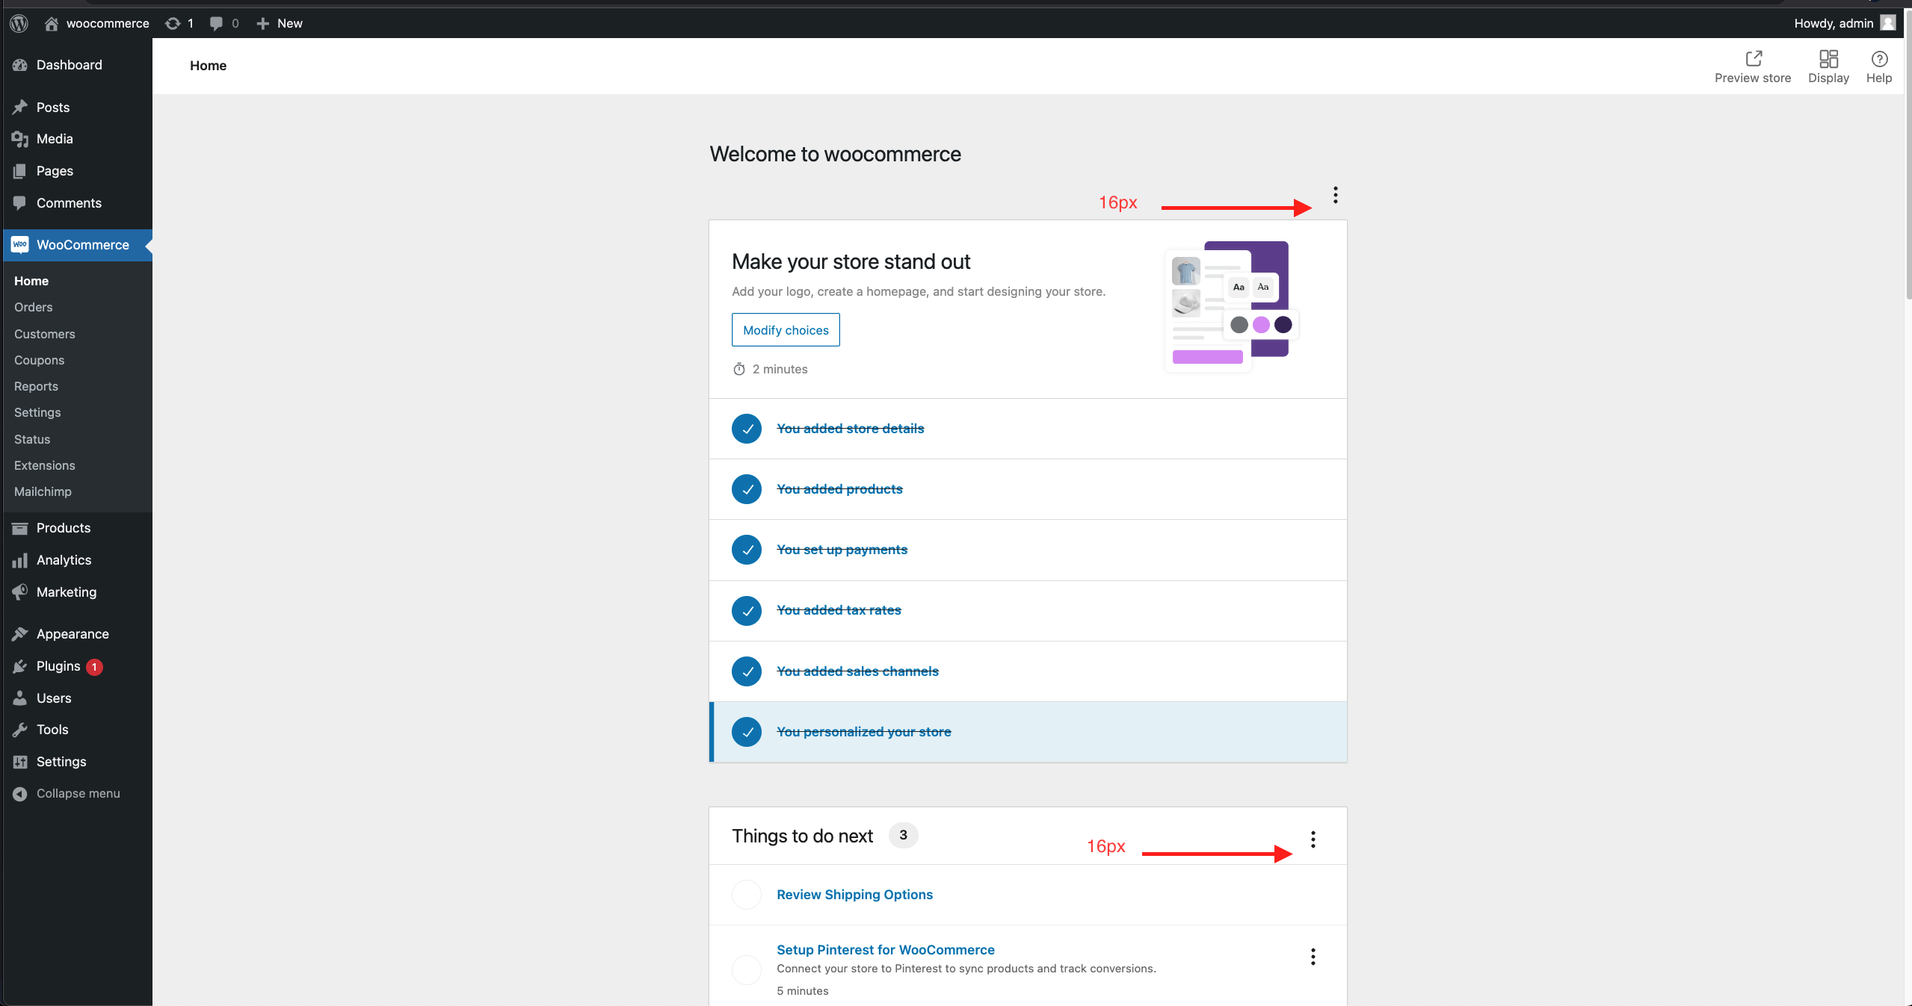Click the Analytics sidebar icon
Image resolution: width=1912 pixels, height=1006 pixels.
pos(20,559)
